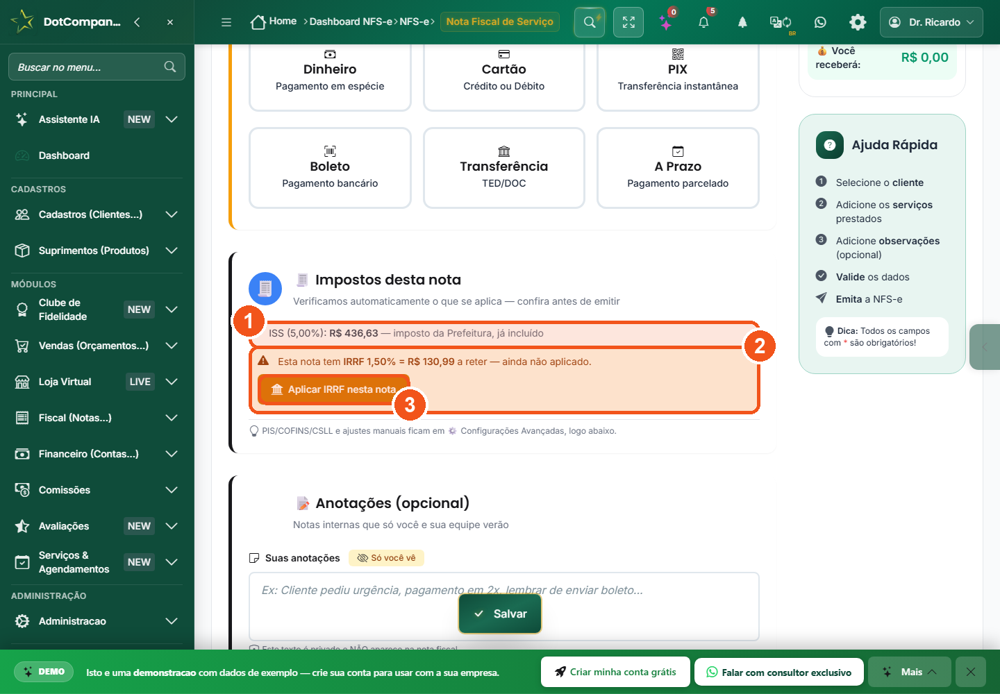This screenshot has height=694, width=1000.
Task: Close the demo banner with X
Action: 971,672
